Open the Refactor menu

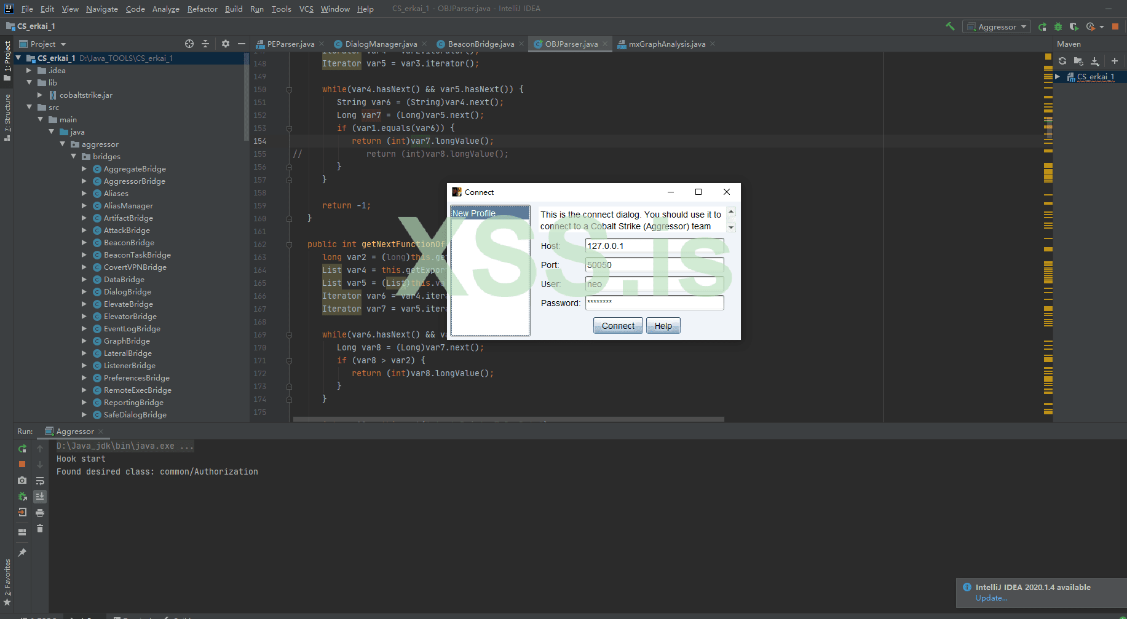point(202,9)
